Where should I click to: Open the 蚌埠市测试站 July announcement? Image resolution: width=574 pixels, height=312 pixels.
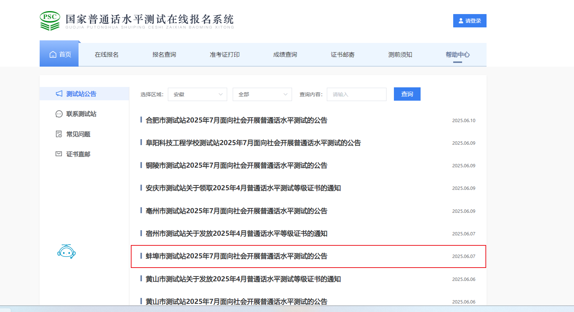236,256
